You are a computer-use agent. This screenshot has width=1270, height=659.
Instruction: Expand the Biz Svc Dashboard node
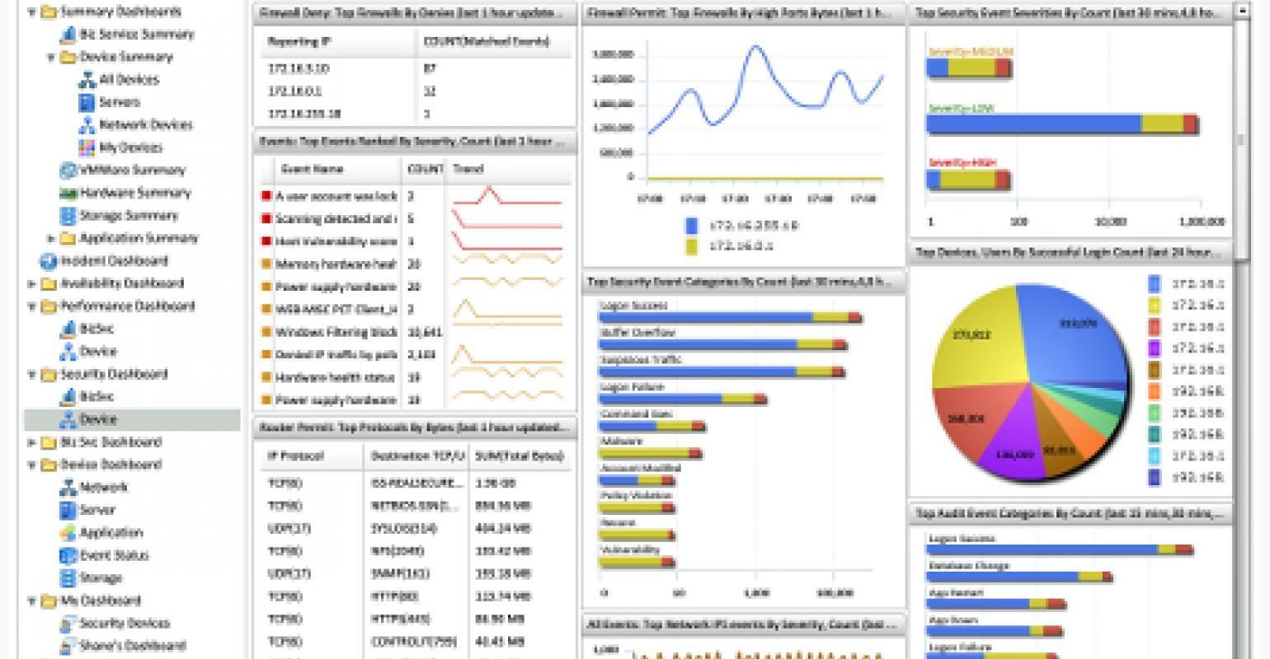[x=32, y=442]
